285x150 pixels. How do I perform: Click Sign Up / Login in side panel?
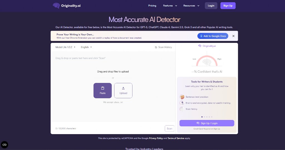point(207,123)
